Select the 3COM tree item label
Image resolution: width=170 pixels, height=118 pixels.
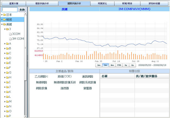[16, 34]
